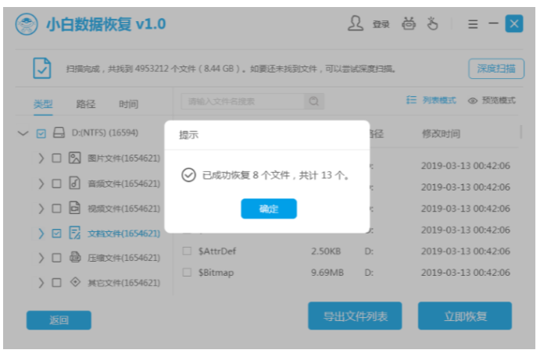Toggle the 图片文件 checkbox
540x357 pixels.
(x=56, y=159)
